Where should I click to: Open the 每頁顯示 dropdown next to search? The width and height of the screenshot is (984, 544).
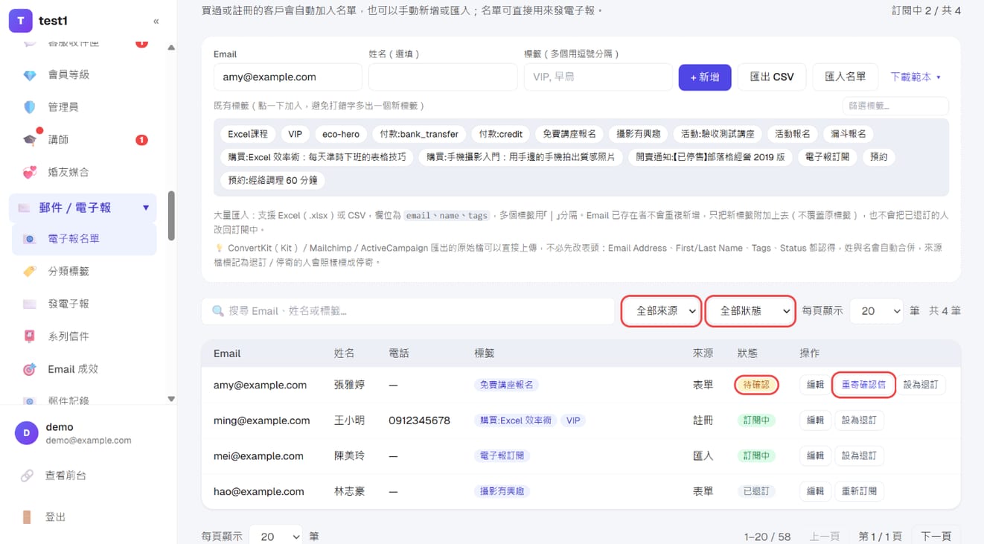pyautogui.click(x=876, y=311)
